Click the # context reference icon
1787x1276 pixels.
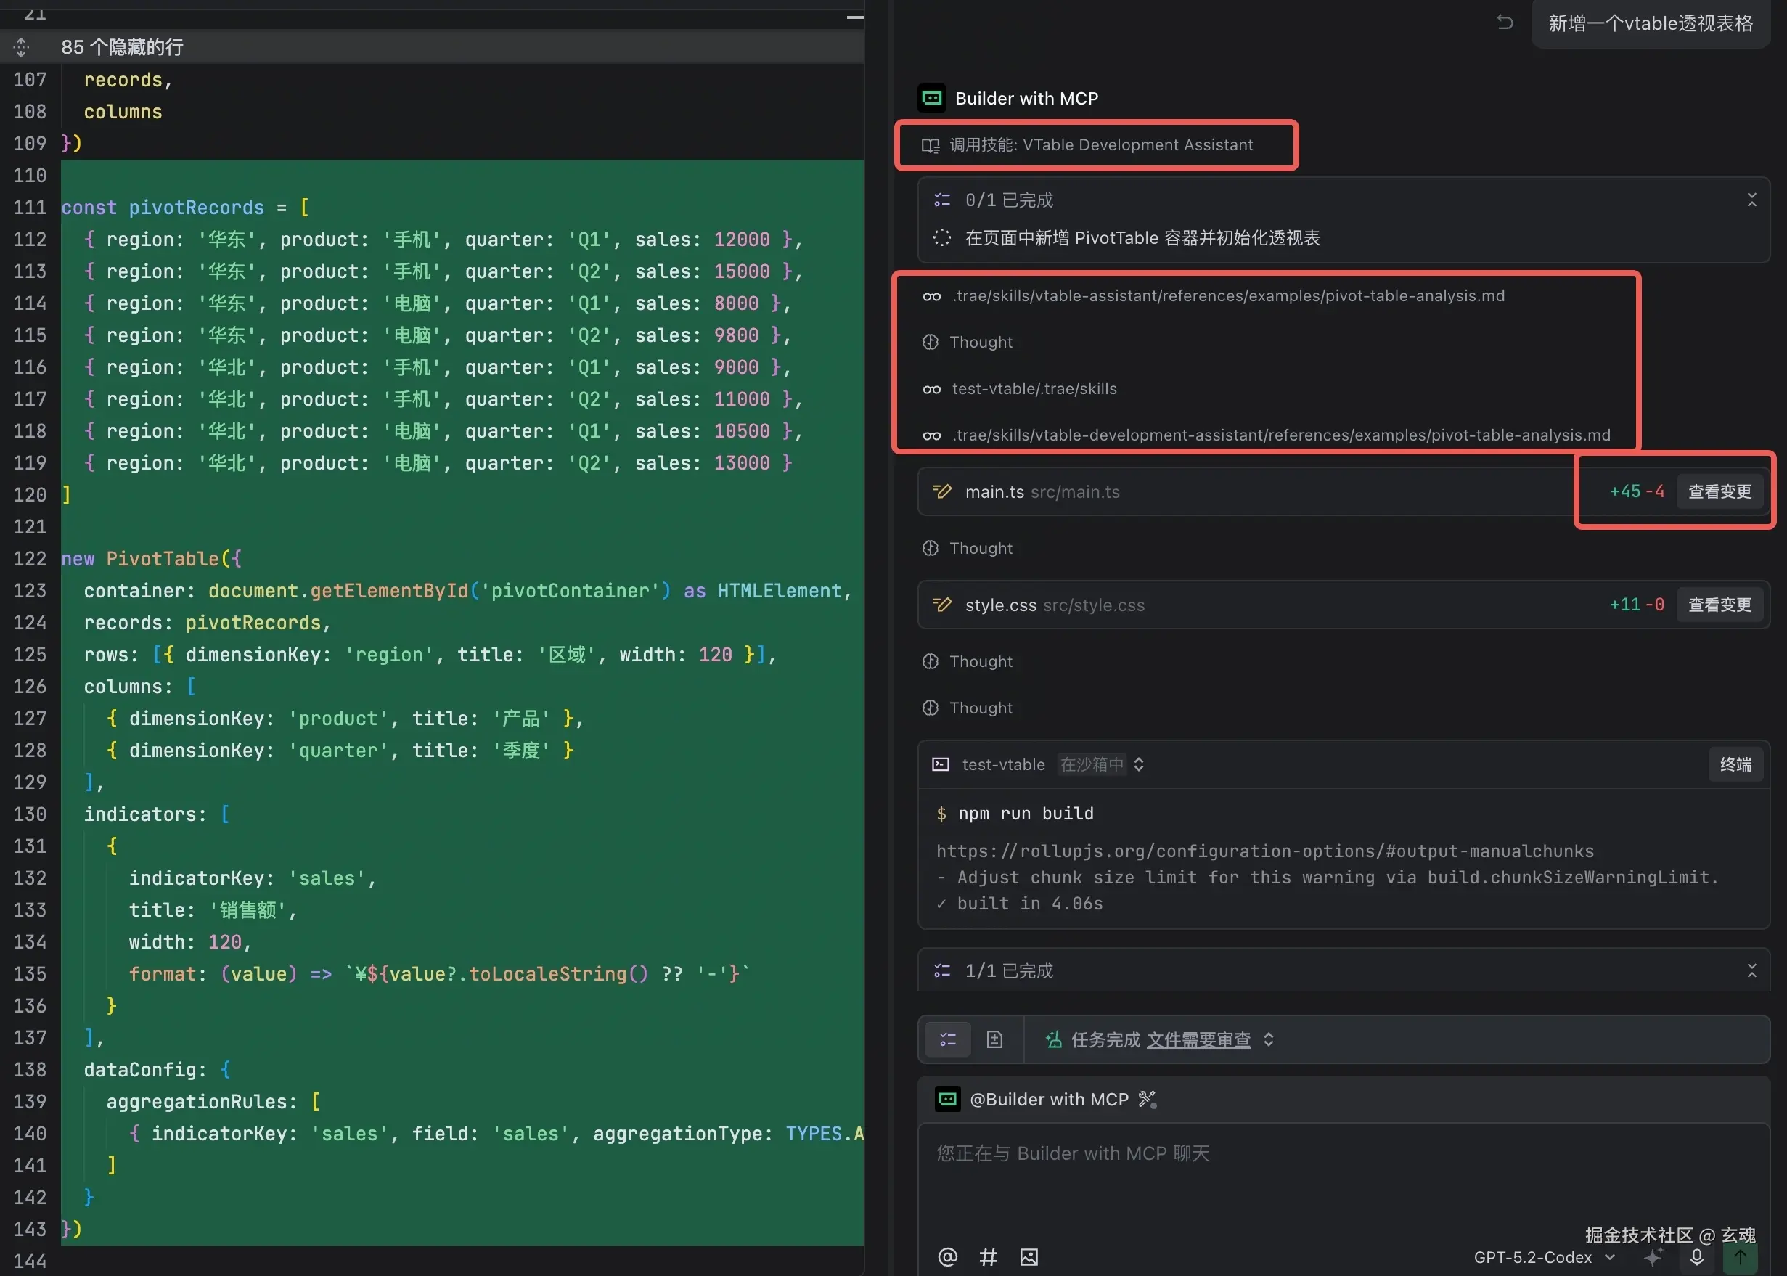coord(988,1257)
